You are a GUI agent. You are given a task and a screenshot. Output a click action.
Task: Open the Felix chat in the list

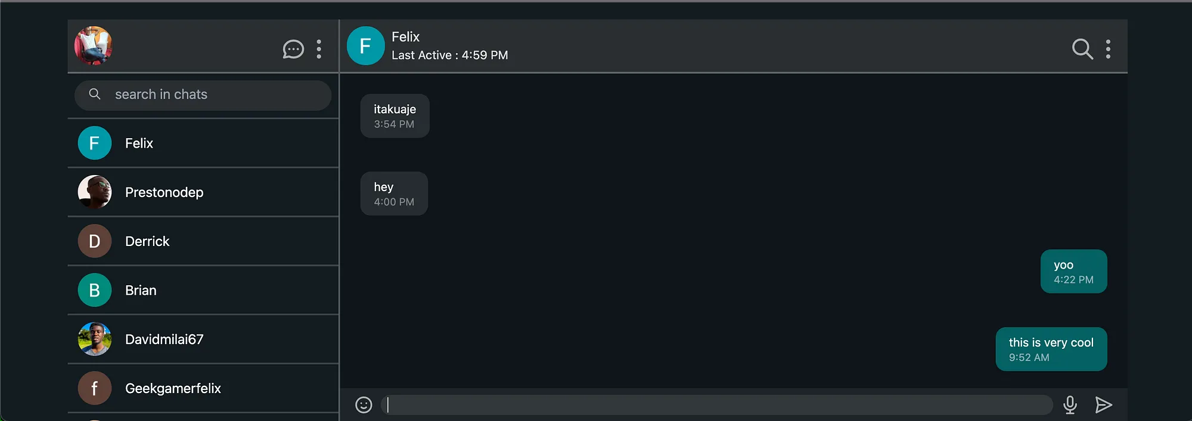203,143
